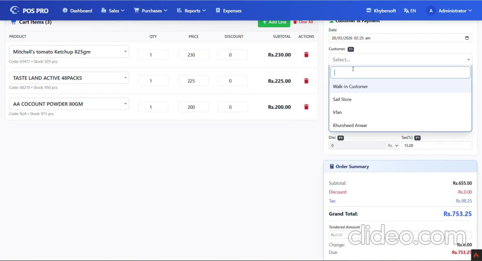This screenshot has height=261, width=482.
Task: Open the Expenses page
Action: click(x=228, y=11)
